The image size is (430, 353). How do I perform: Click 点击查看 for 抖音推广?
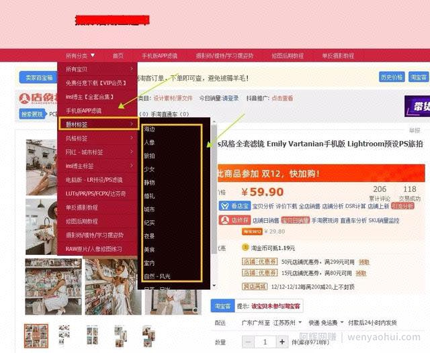click(282, 98)
